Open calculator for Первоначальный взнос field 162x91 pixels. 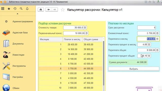click(x=87, y=33)
